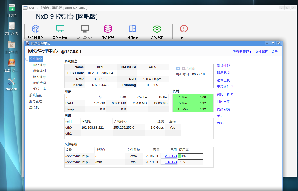Open 服务器操作 server operations icon
Image resolution: width=298 pixels, height=191 pixels.
coord(36,29)
